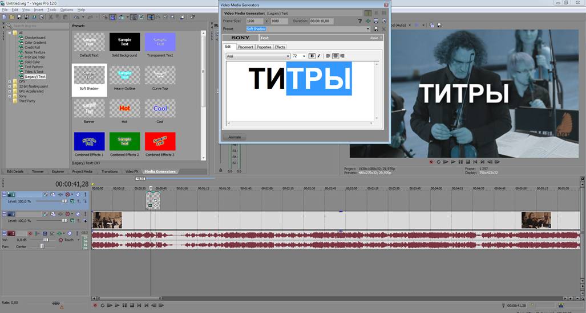Image resolution: width=586 pixels, height=313 pixels.
Task: Toggle Bold formatting in the text editor
Action: tap(312, 56)
